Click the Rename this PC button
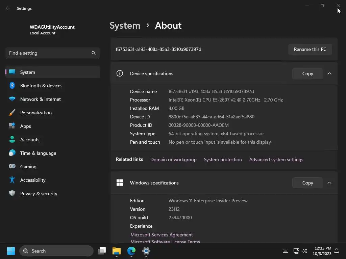 pos(310,49)
